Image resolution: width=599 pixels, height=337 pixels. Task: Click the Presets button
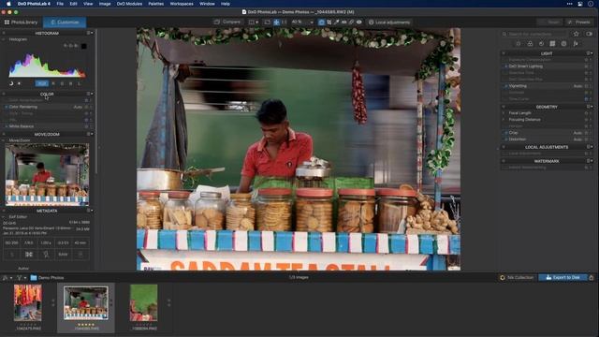(x=579, y=22)
